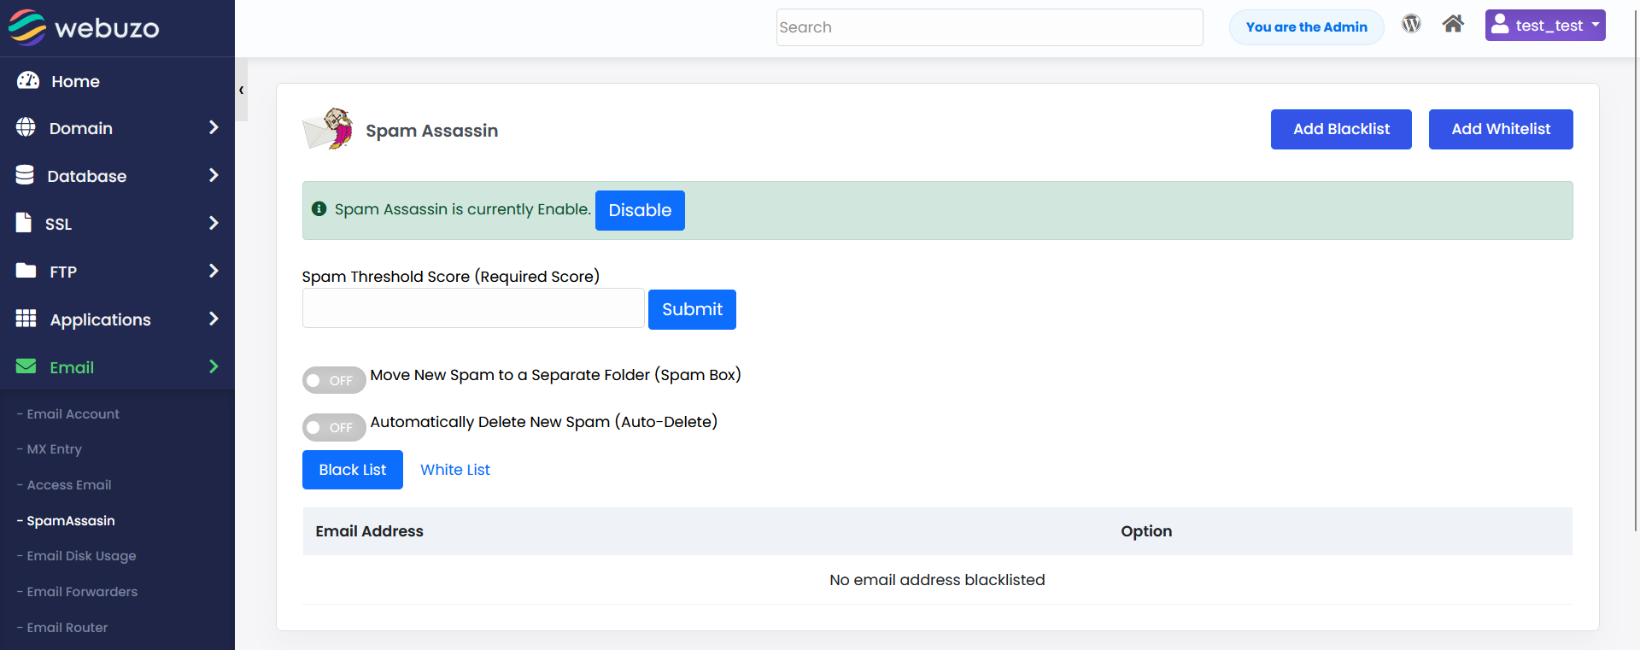The height and width of the screenshot is (650, 1640).
Task: Collapse the sidebar with the arrow handle
Action: (x=242, y=90)
